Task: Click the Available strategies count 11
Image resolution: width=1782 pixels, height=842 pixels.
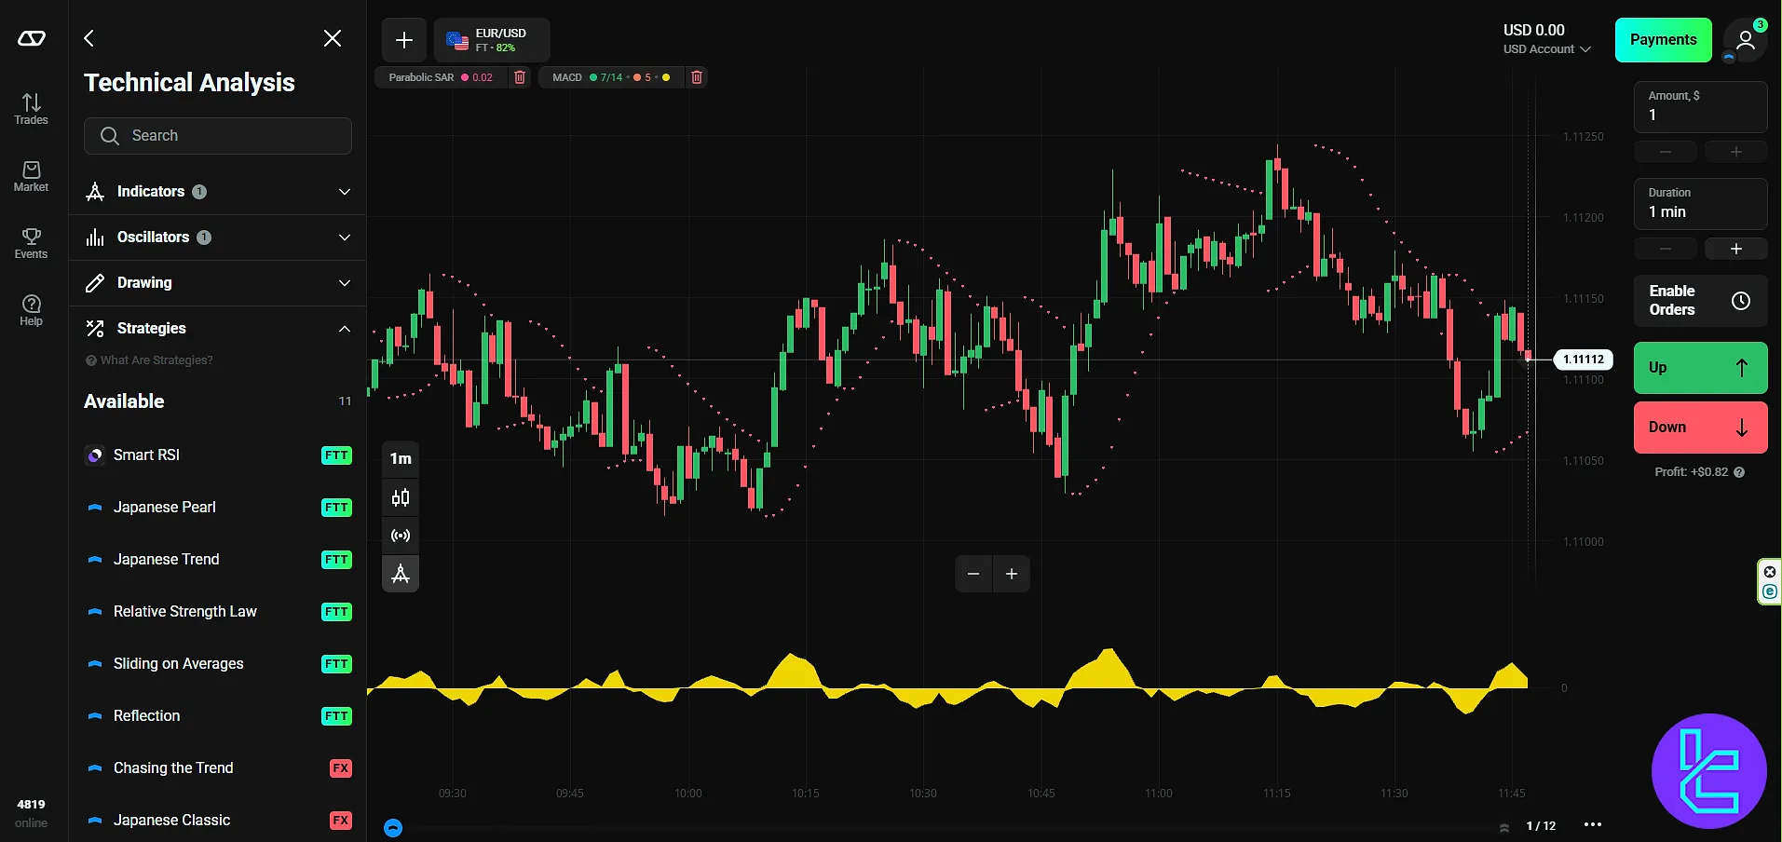Action: [345, 401]
